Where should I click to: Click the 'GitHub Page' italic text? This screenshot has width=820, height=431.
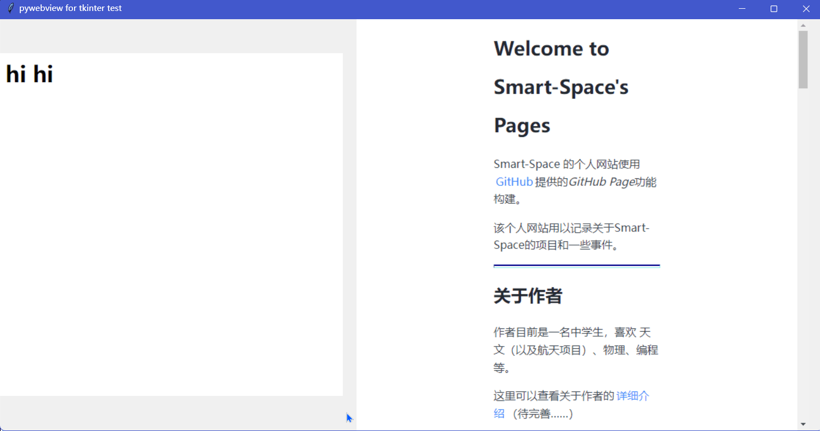coord(601,182)
